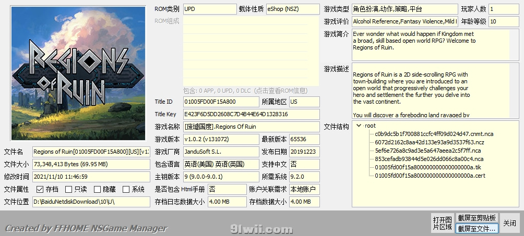Click the 文件位置 path field
This screenshot has height=236, width=524.
pos(91,202)
